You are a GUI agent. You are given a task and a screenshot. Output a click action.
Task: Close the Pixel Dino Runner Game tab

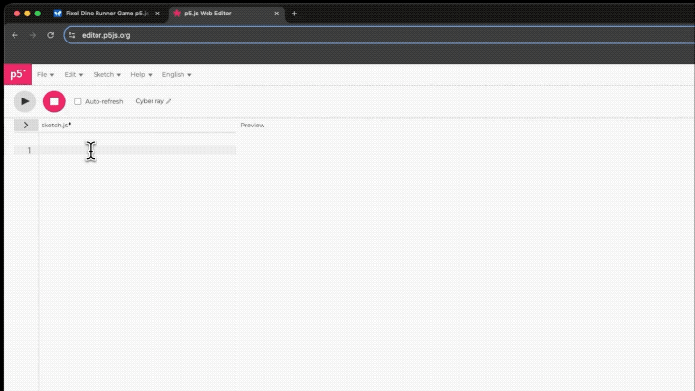pyautogui.click(x=157, y=14)
